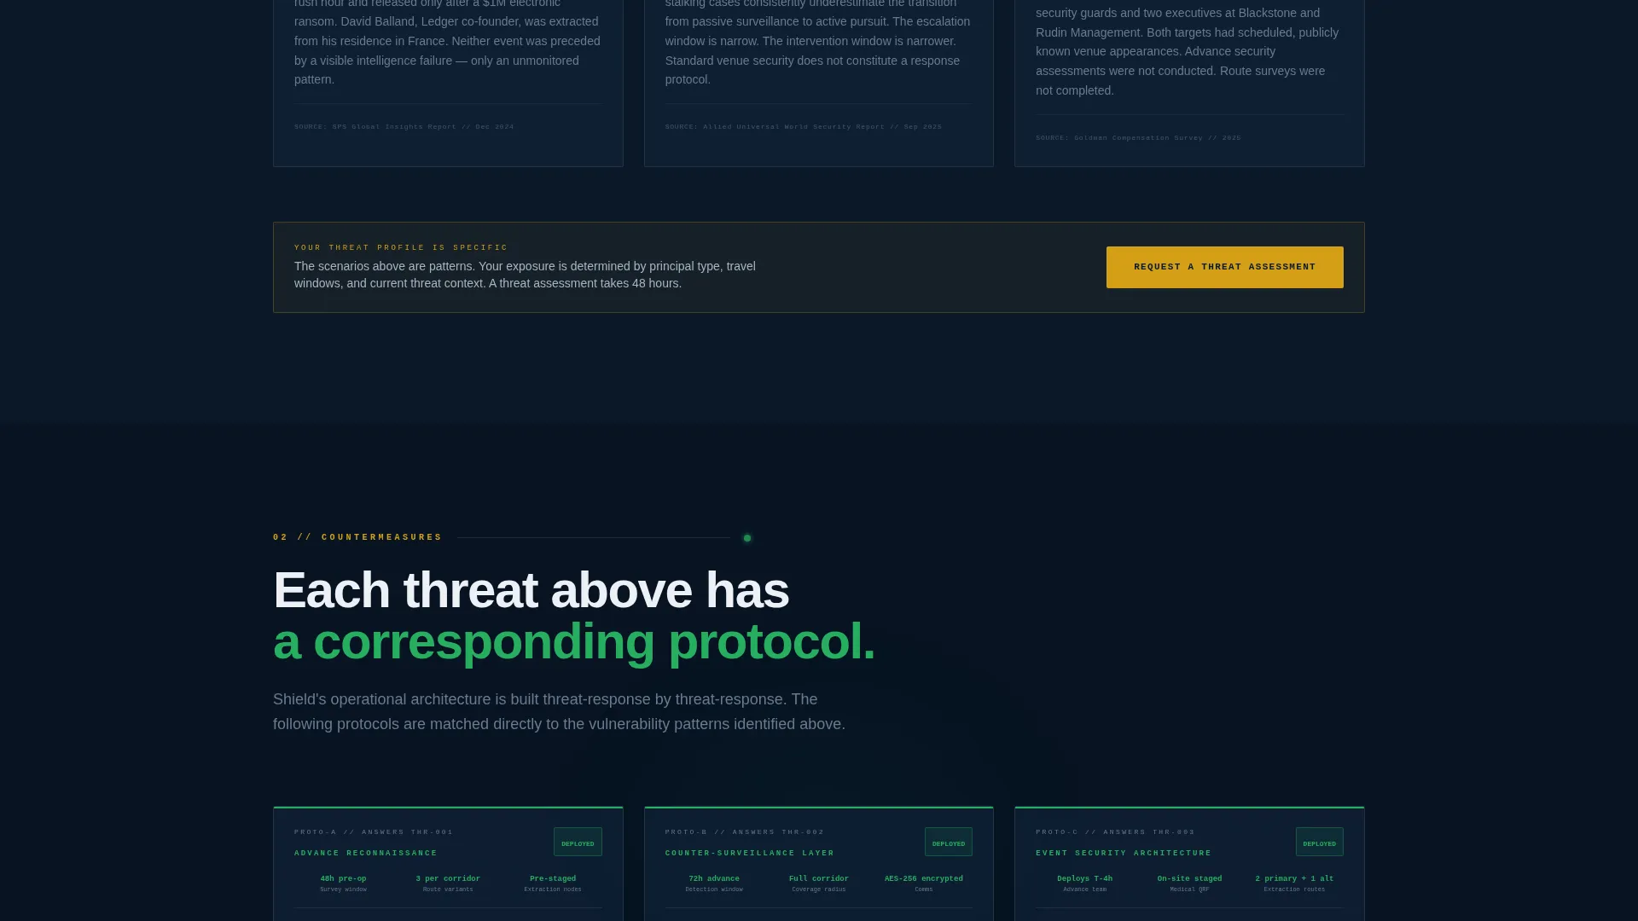This screenshot has height=921, width=1638.
Task: Click the 'Full corridor' coverage radius stat
Action: [x=819, y=883]
